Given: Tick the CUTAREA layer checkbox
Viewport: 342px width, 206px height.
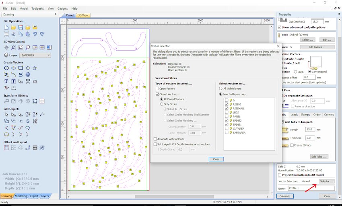Looking at the screenshot, I should (x=227, y=128).
